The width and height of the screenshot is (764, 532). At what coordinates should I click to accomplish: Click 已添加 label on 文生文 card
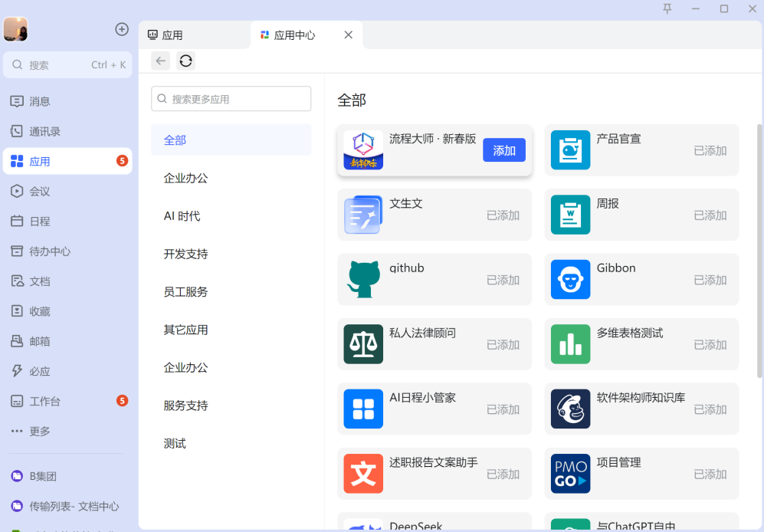pos(503,215)
